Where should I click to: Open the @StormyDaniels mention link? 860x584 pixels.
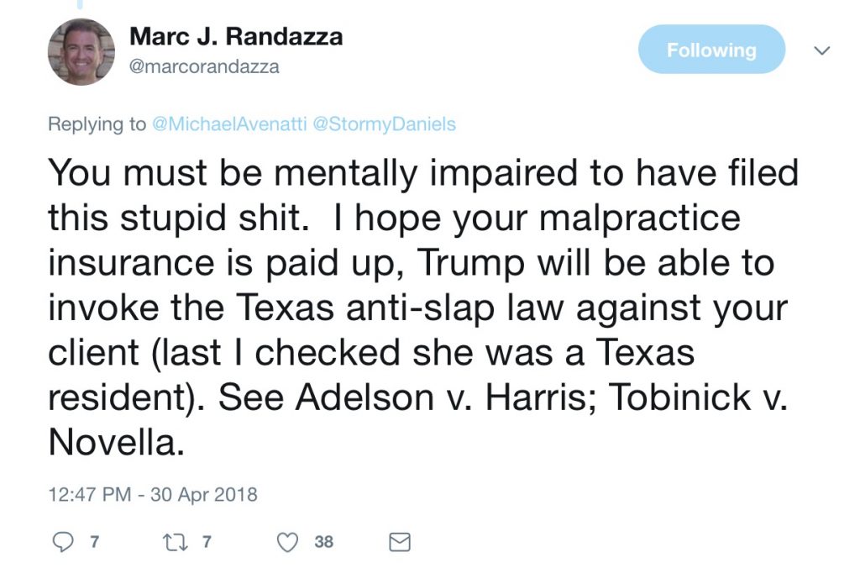coord(384,124)
